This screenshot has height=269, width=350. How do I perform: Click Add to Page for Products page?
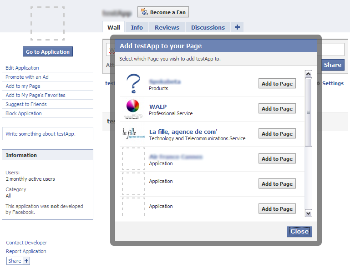[277, 83]
